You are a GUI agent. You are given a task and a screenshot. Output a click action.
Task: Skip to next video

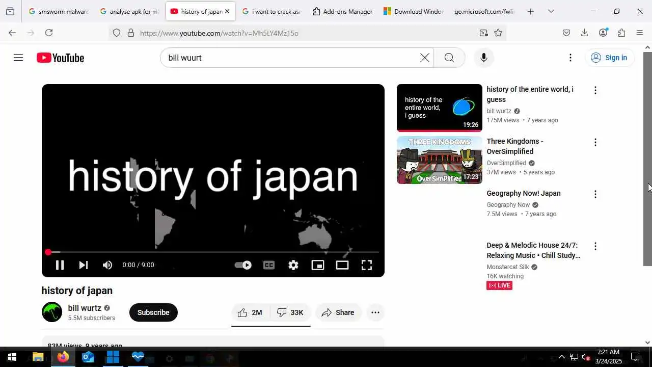coord(84,265)
